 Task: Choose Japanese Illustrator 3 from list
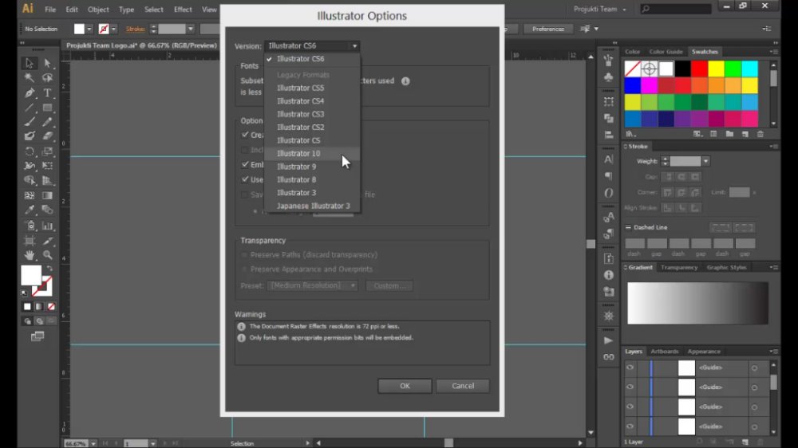coord(312,206)
